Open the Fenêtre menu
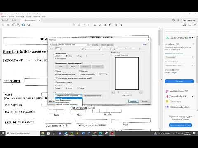198x148 pixels. (x=37, y=16)
